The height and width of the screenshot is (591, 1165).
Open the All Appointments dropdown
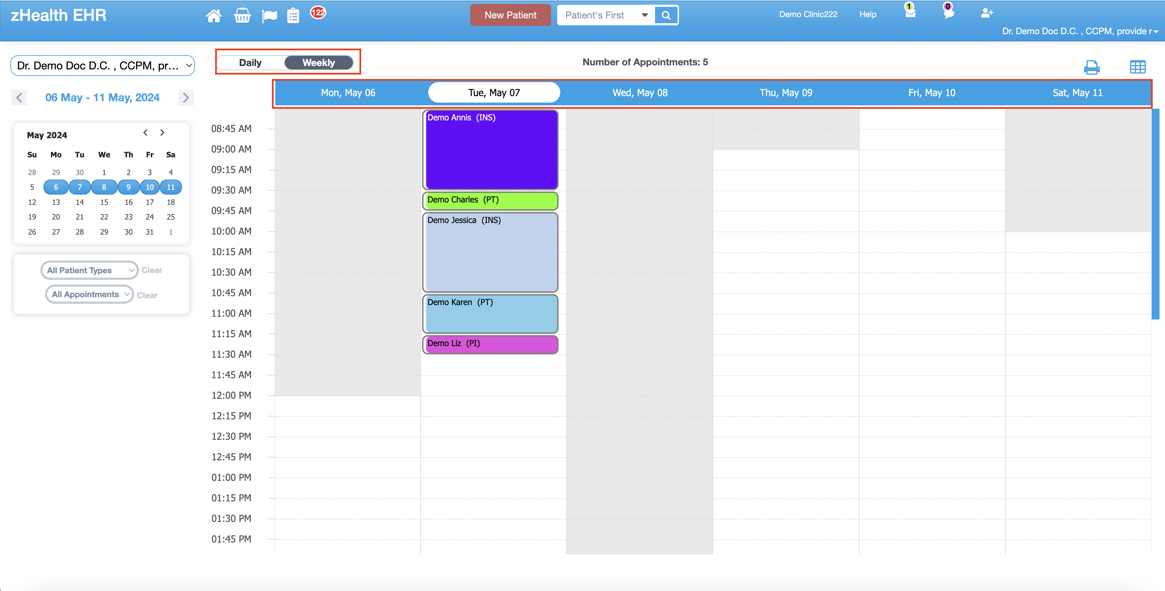tap(89, 294)
